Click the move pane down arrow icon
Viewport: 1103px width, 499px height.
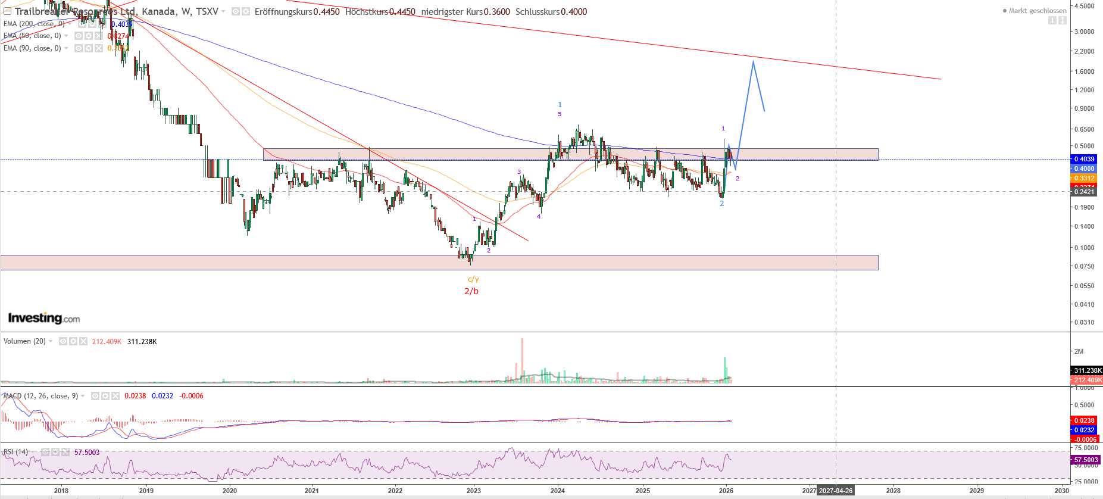click(x=1052, y=20)
